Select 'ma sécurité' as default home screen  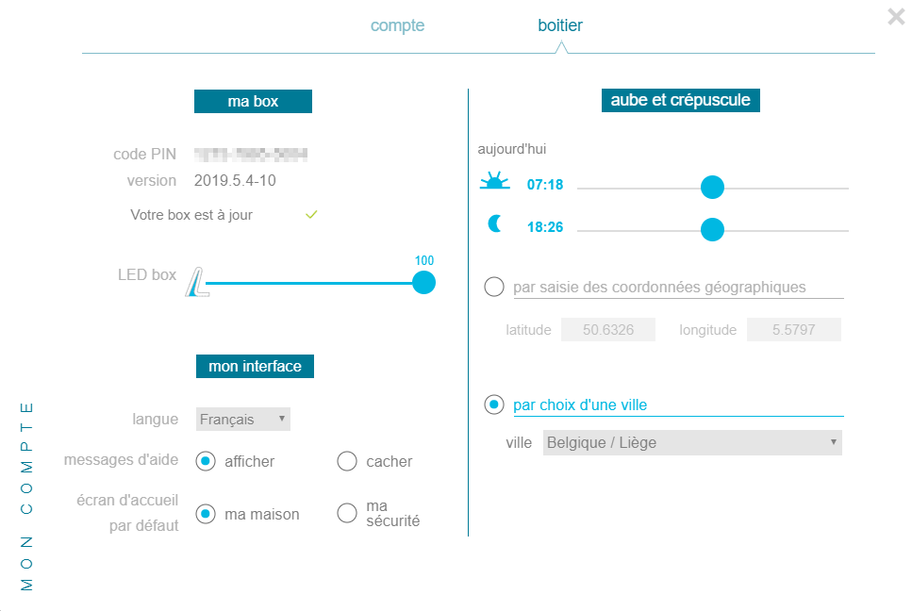pyautogui.click(x=347, y=513)
